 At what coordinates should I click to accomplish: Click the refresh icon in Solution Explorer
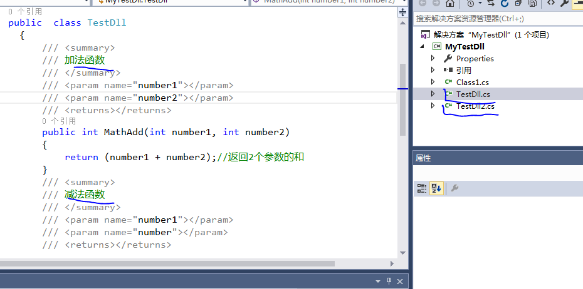point(505,3)
